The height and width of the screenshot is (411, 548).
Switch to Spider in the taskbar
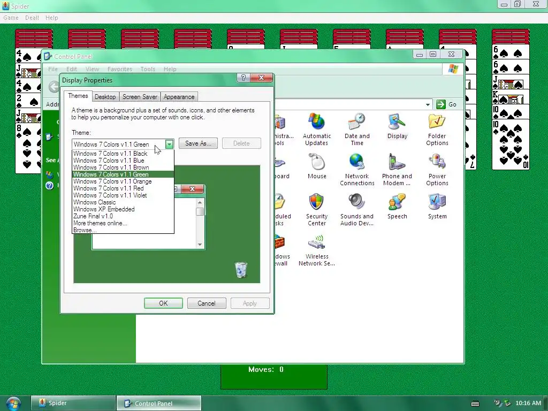[73, 403]
